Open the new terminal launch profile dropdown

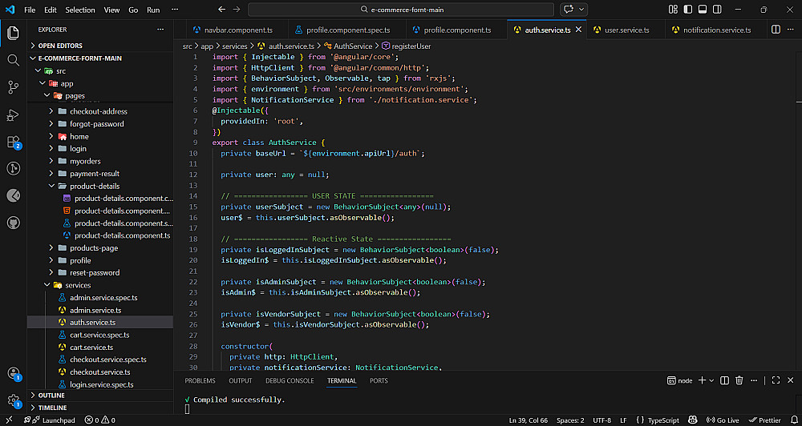tap(711, 381)
